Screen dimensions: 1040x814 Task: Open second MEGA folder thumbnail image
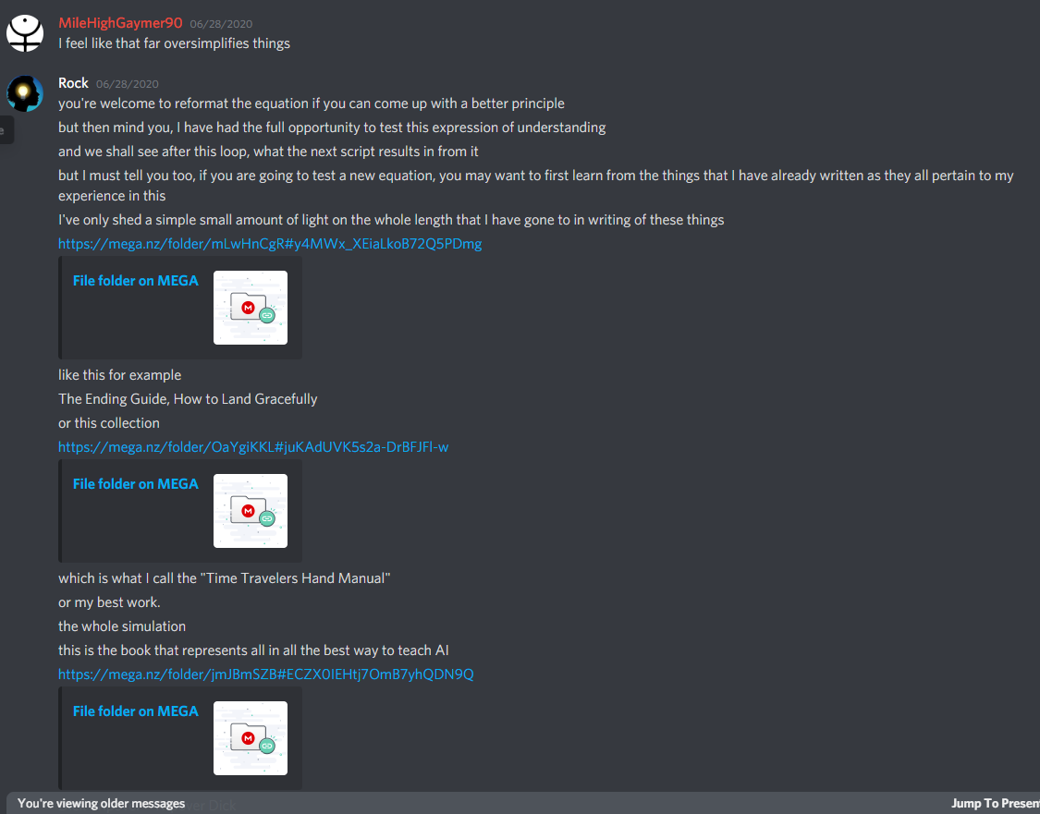click(250, 511)
